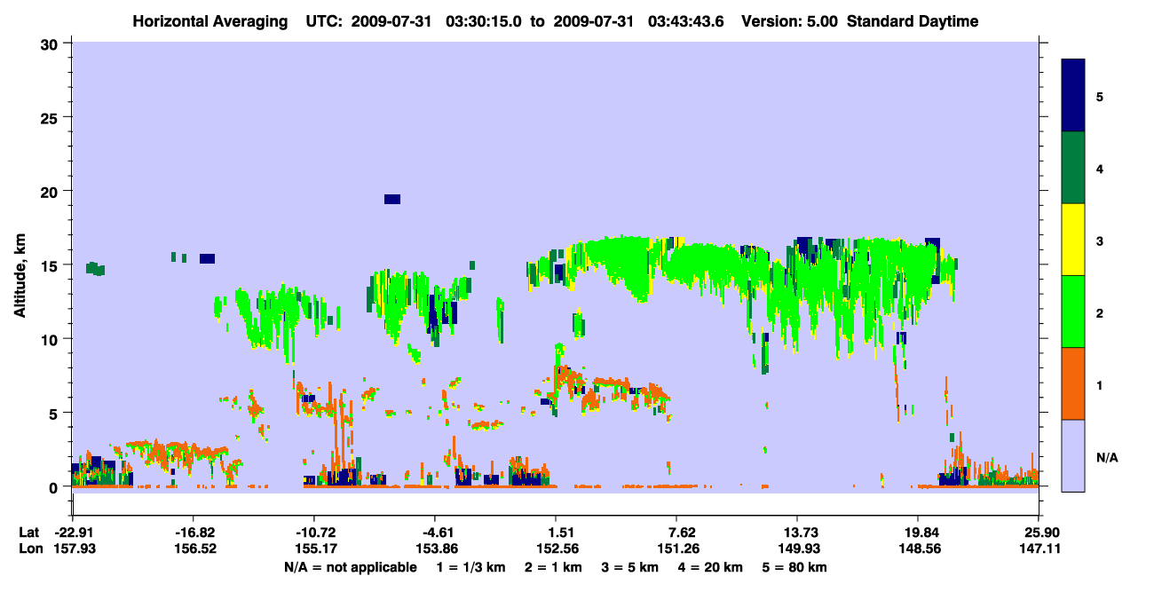Click the 'Lat' row label
This screenshot has width=1154, height=592.
point(29,532)
